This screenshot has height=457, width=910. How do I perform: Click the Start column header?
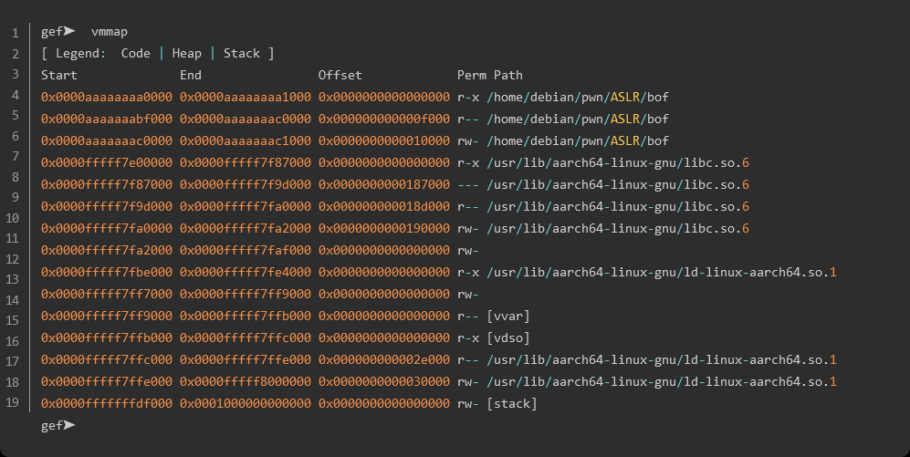point(59,75)
